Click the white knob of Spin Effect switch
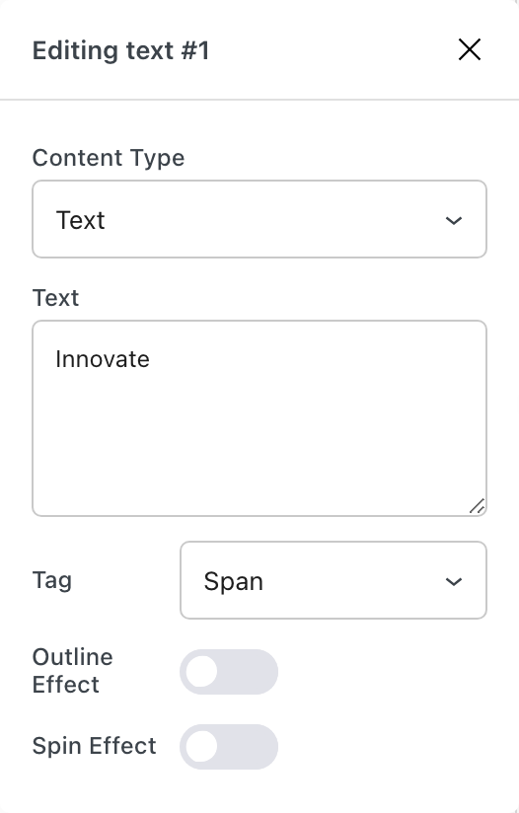519x813 pixels. click(201, 747)
